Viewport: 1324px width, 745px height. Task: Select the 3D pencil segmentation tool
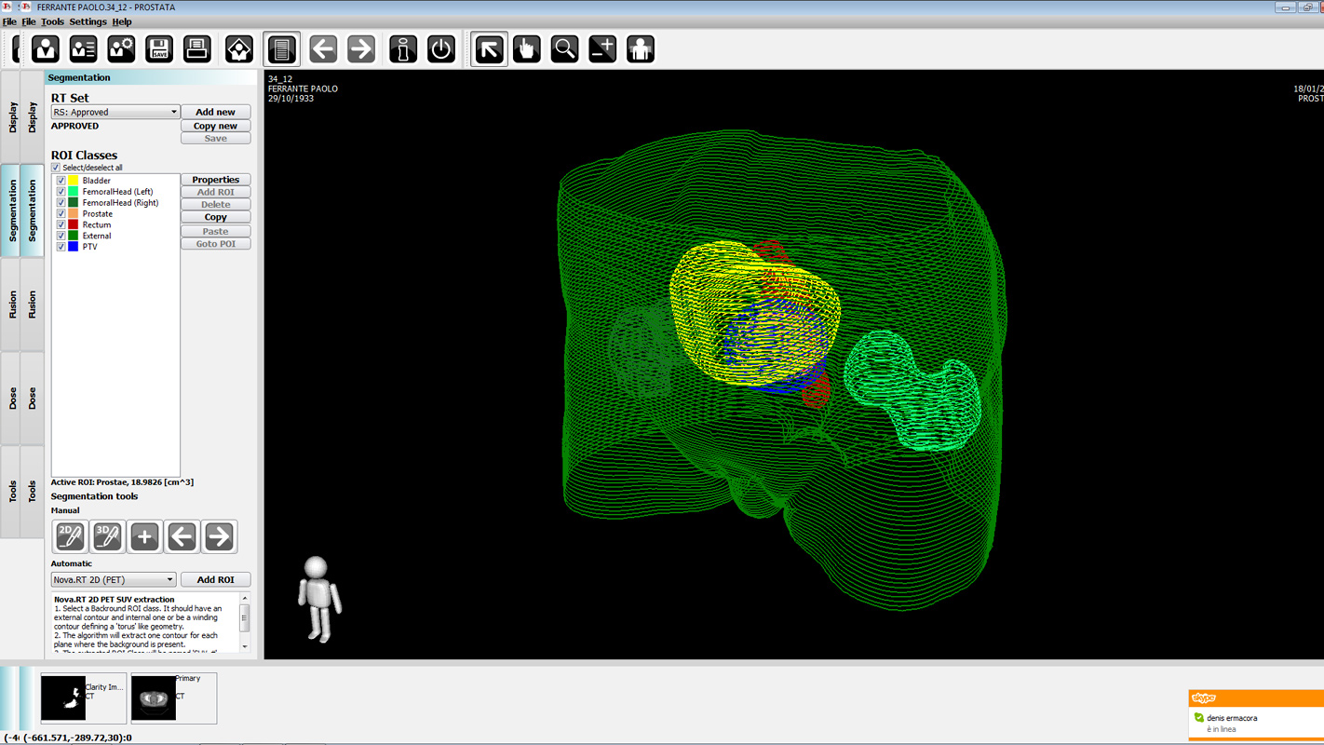[x=107, y=536]
